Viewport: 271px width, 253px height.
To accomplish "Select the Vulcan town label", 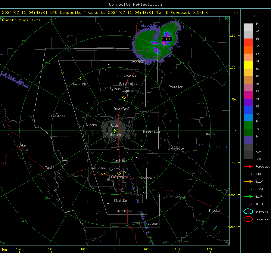I will coord(153,224).
